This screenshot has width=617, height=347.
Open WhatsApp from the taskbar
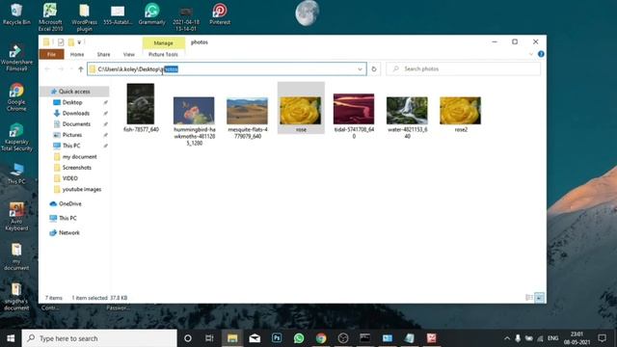pos(299,338)
